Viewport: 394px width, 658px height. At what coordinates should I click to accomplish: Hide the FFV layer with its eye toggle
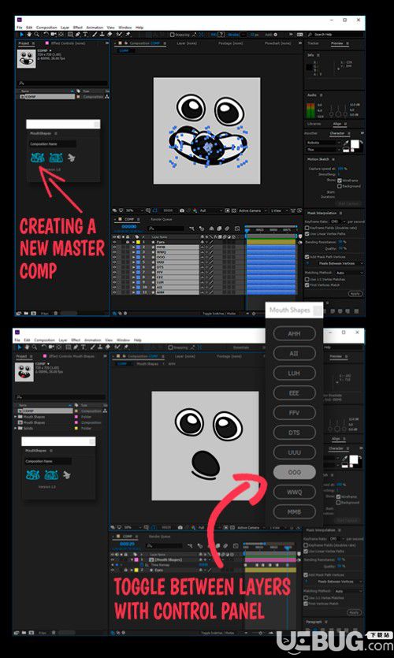coord(113,273)
